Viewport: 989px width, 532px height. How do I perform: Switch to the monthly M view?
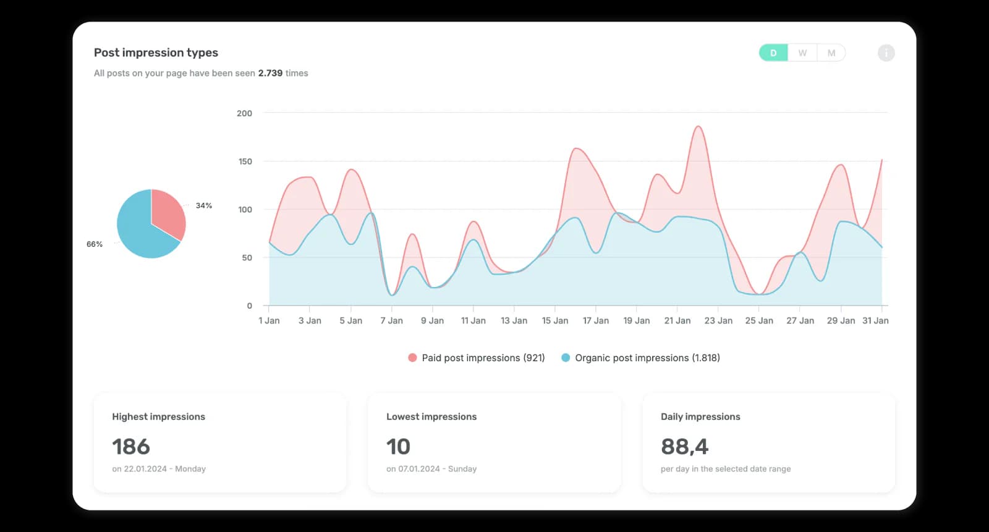point(831,53)
